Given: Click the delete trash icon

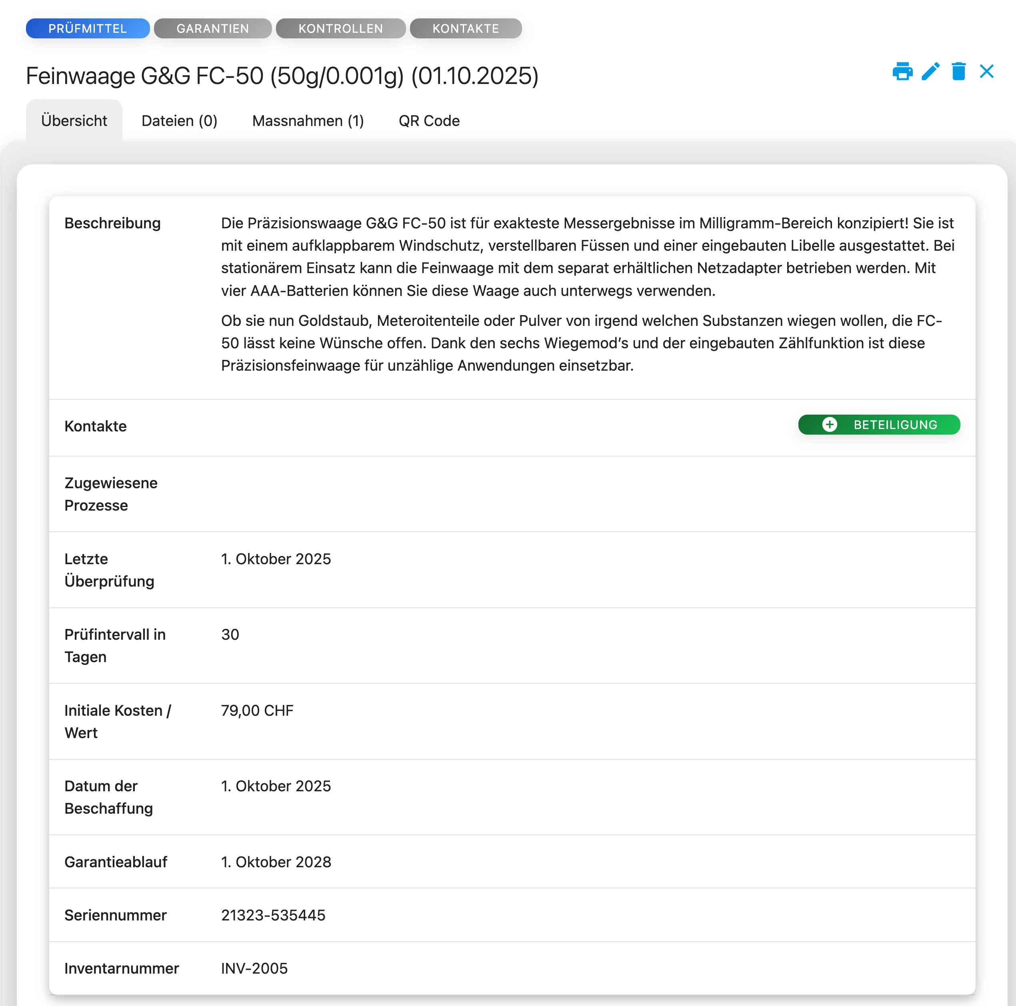Looking at the screenshot, I should [x=958, y=72].
